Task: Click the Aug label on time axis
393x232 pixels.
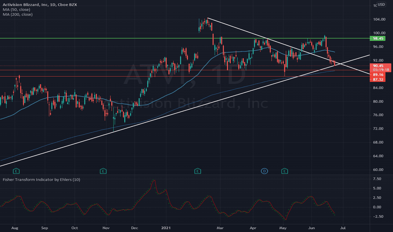Action: point(15,228)
